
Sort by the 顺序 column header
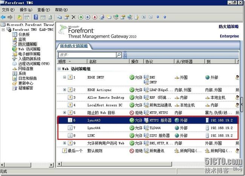coord(72,62)
